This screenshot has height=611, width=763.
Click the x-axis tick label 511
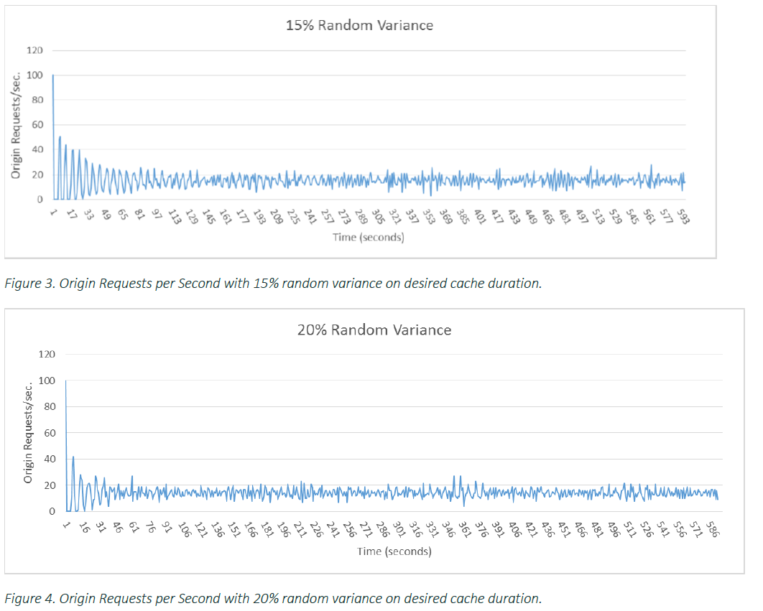tap(629, 530)
